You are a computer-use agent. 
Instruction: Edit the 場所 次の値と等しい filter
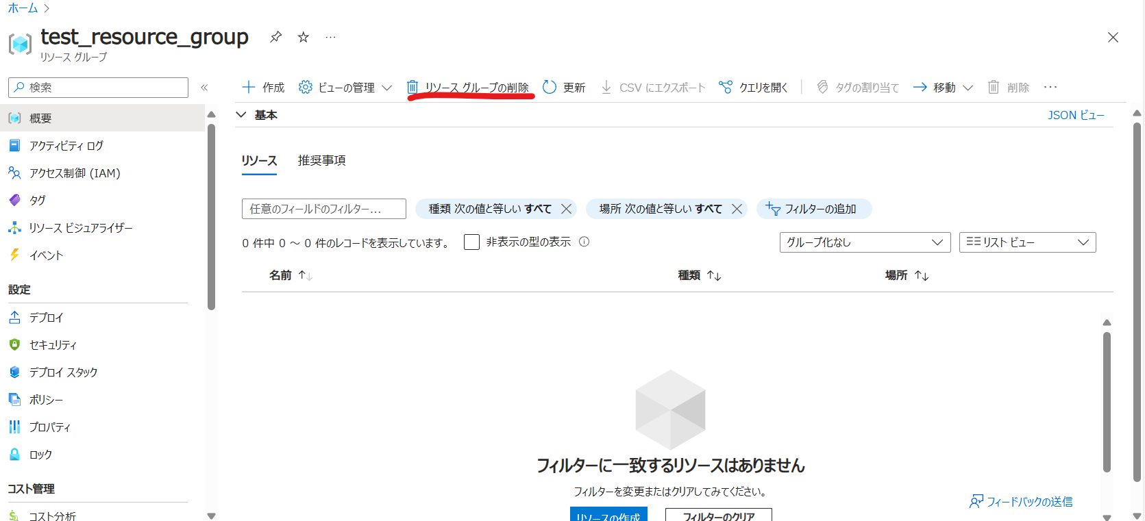coord(661,209)
